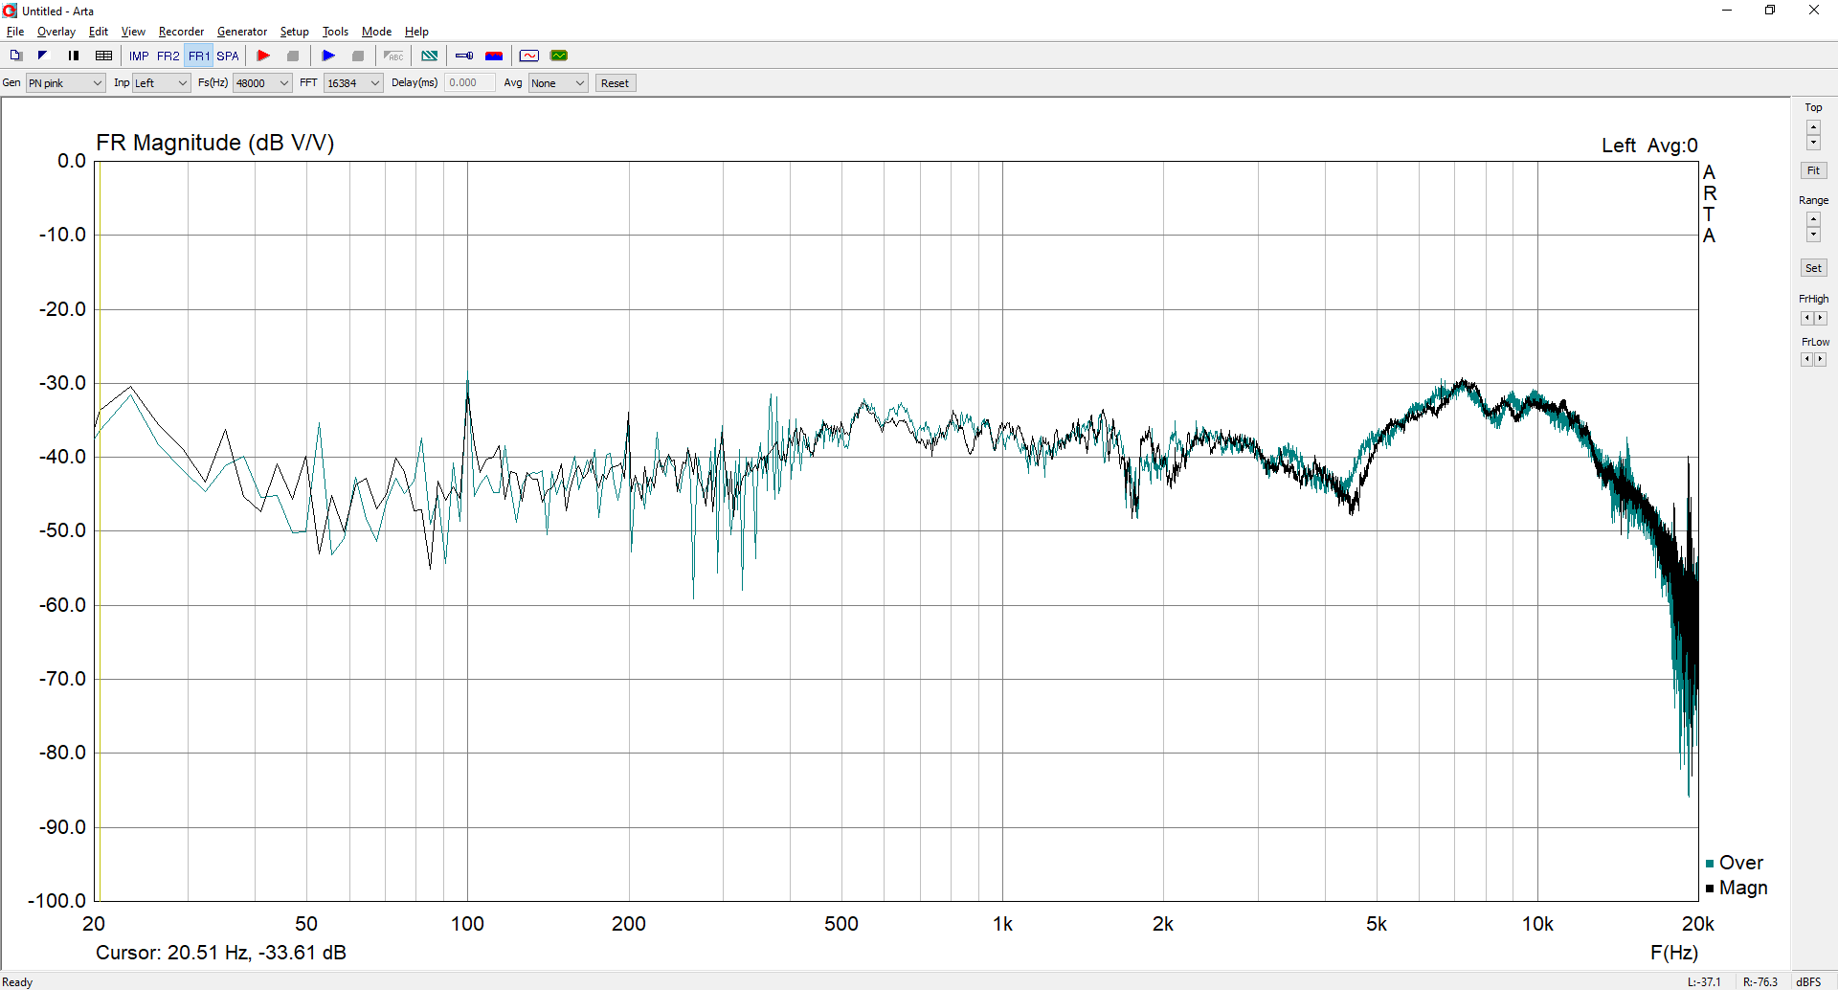Select FR1 single-channel mode
Screen dimensions: 1838x990
tap(199, 56)
